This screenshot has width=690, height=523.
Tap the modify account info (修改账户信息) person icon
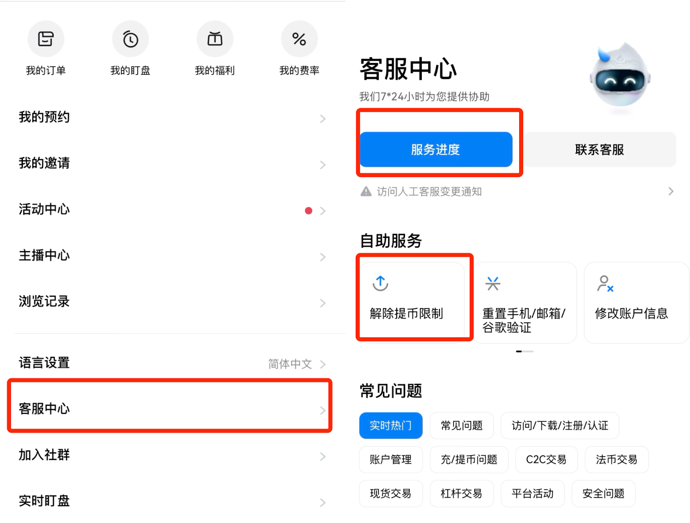click(x=605, y=284)
